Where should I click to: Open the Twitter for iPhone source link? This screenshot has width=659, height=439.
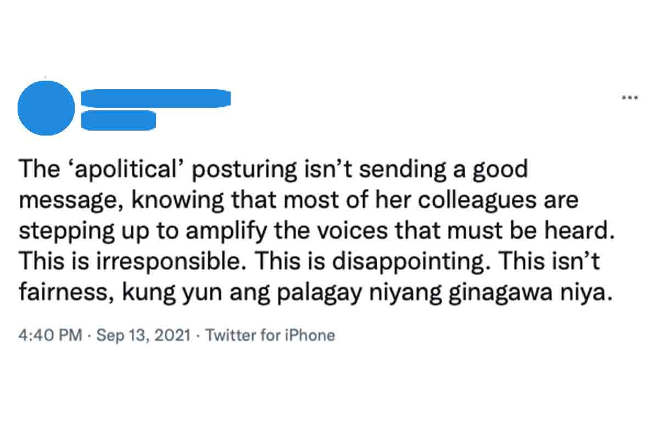270,335
